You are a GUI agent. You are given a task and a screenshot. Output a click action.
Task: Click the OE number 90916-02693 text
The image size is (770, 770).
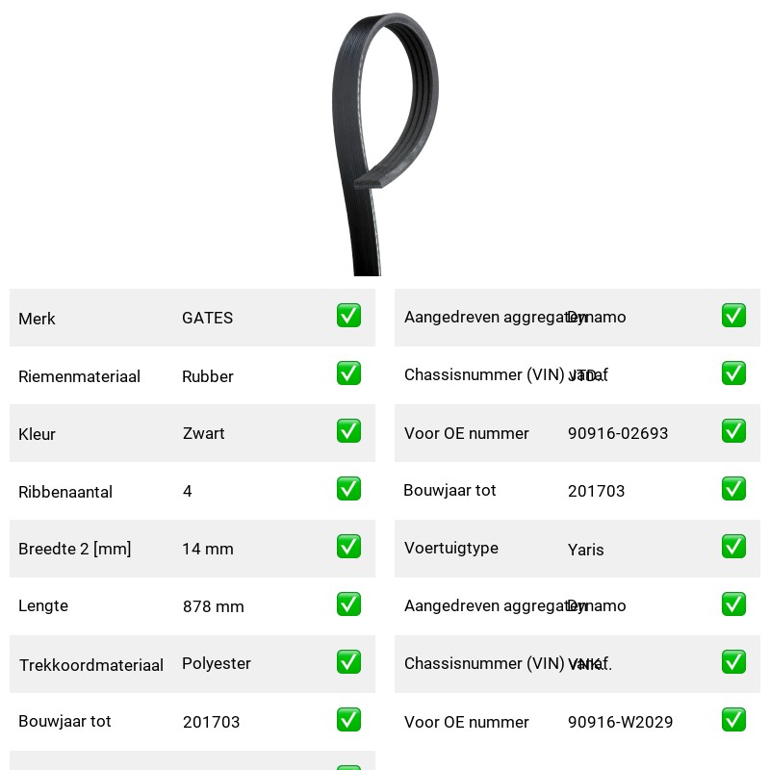click(x=618, y=433)
